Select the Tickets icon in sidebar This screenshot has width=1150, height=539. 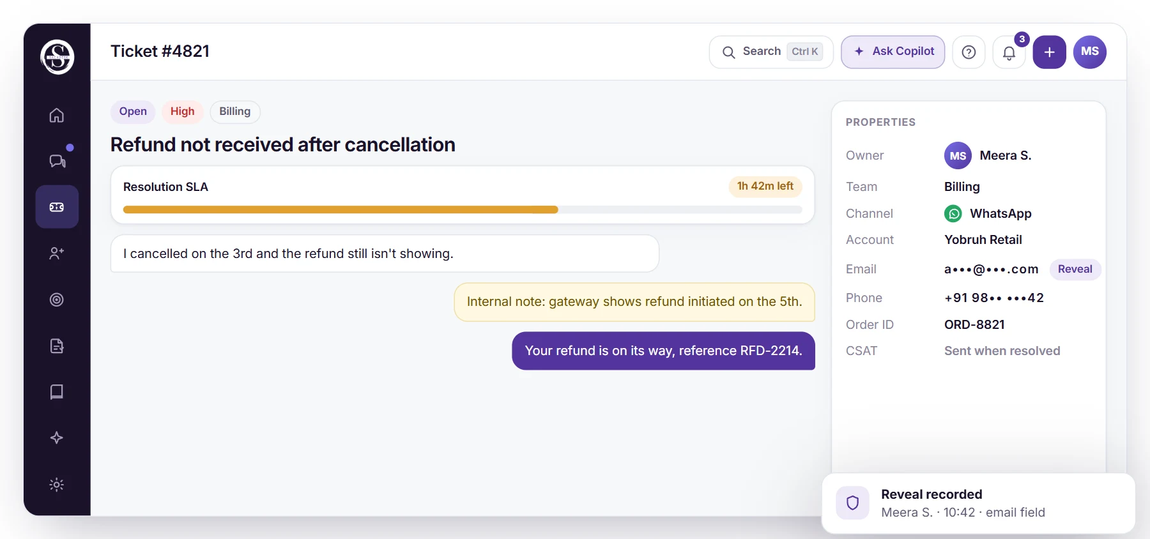click(57, 207)
